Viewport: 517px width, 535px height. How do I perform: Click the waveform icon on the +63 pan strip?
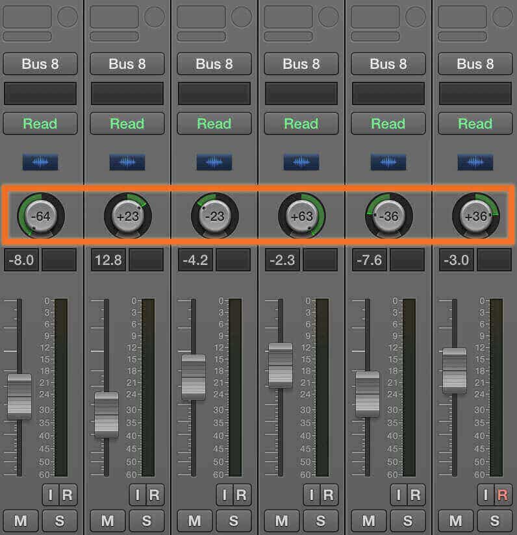click(301, 162)
